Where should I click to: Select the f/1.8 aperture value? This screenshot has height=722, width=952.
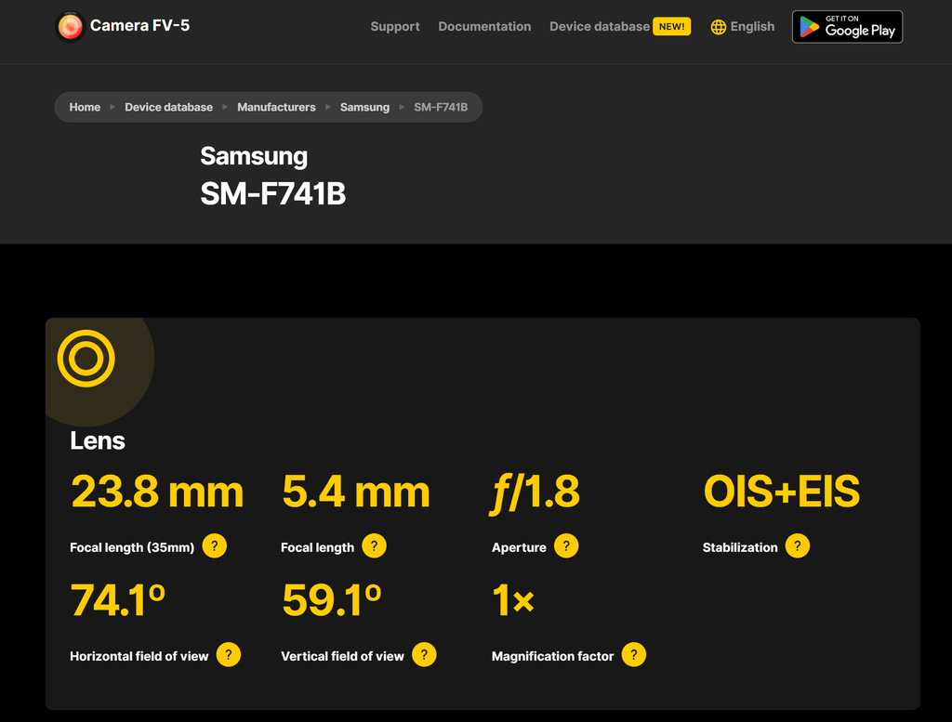[535, 492]
